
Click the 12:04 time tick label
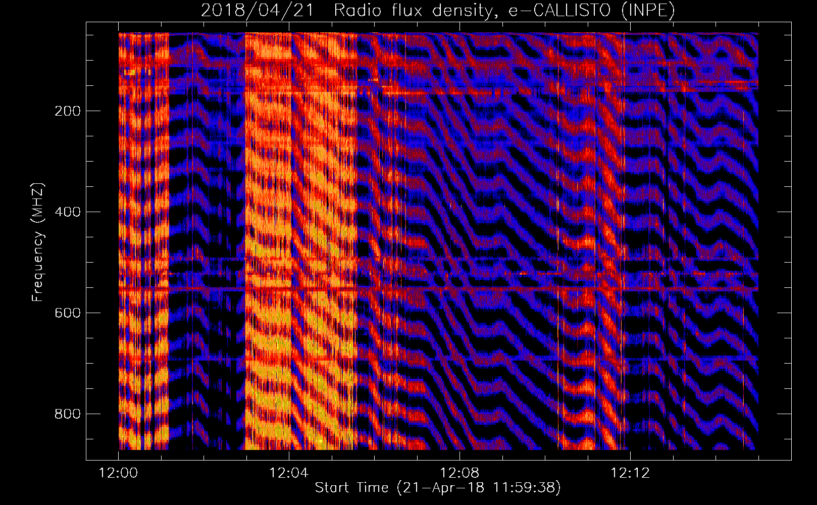(x=289, y=473)
